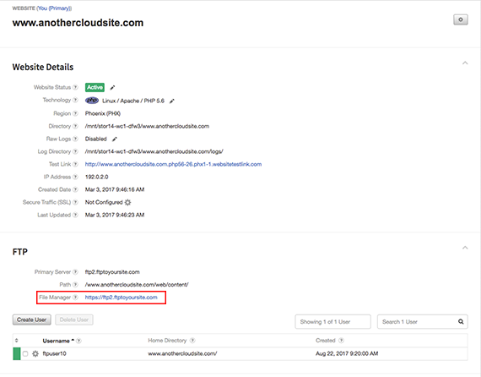
Task: Show help for FTP Primary Server
Action: [75, 272]
